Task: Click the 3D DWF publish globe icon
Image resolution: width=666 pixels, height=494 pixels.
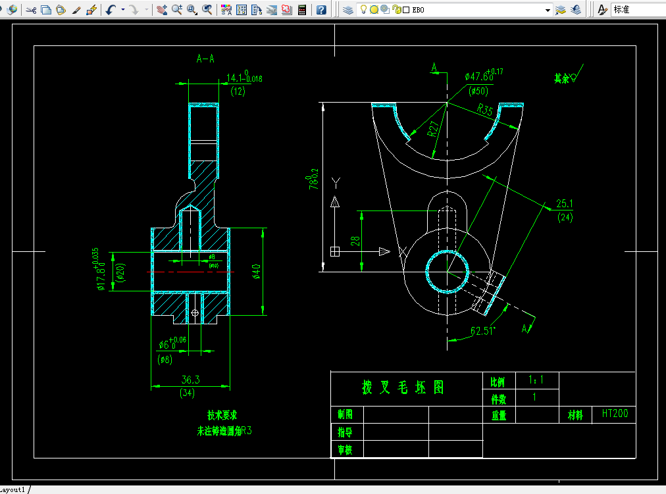Action: pyautogui.click(x=13, y=9)
